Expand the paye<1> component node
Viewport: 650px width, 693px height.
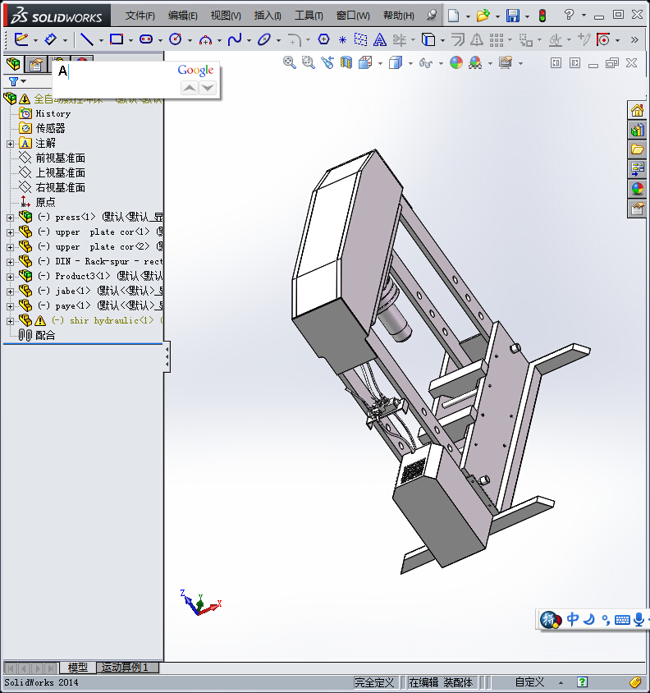pyautogui.click(x=10, y=305)
